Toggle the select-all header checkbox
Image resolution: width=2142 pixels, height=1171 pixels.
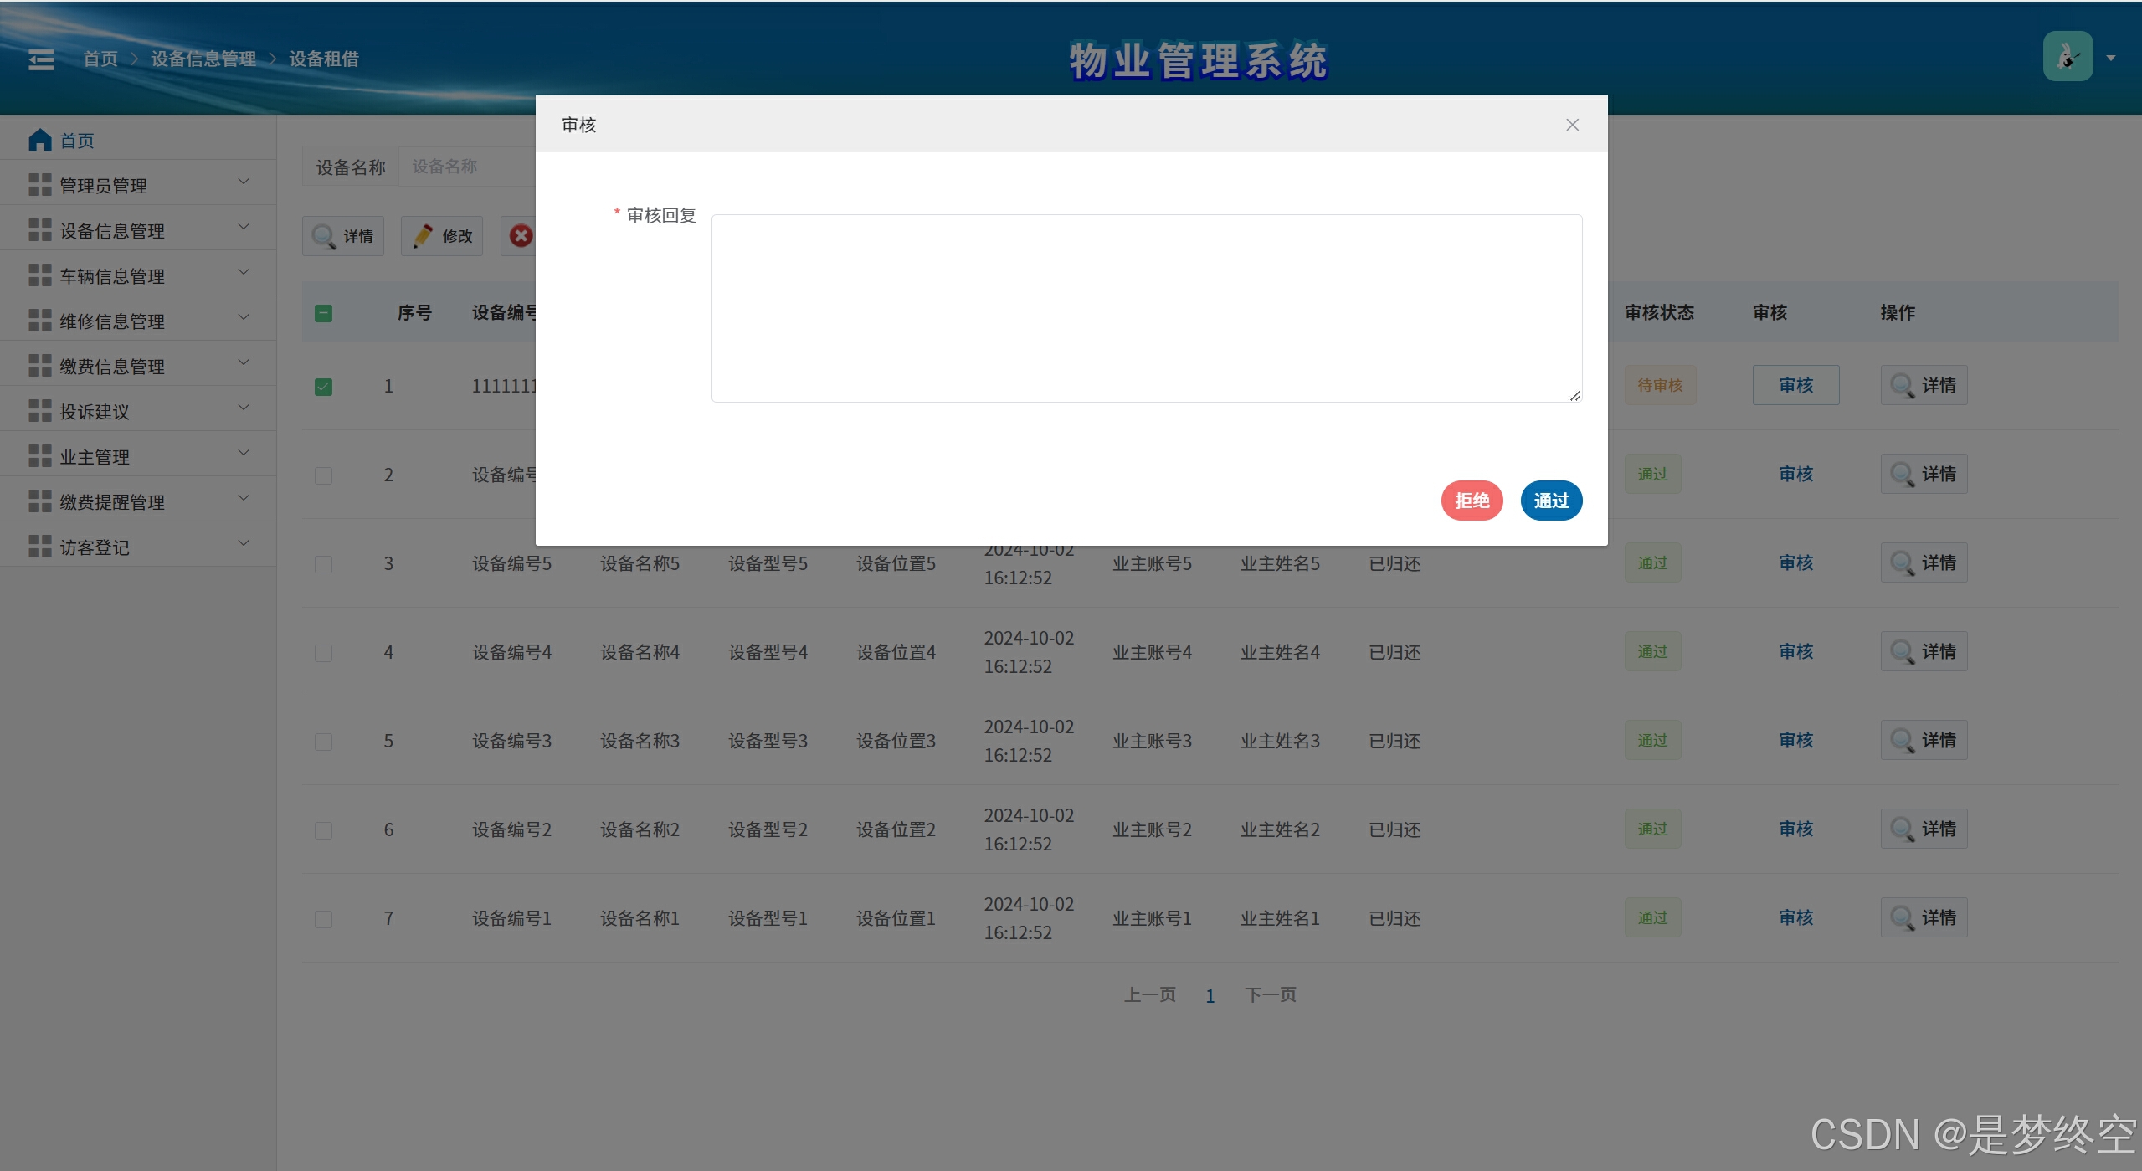(x=323, y=313)
